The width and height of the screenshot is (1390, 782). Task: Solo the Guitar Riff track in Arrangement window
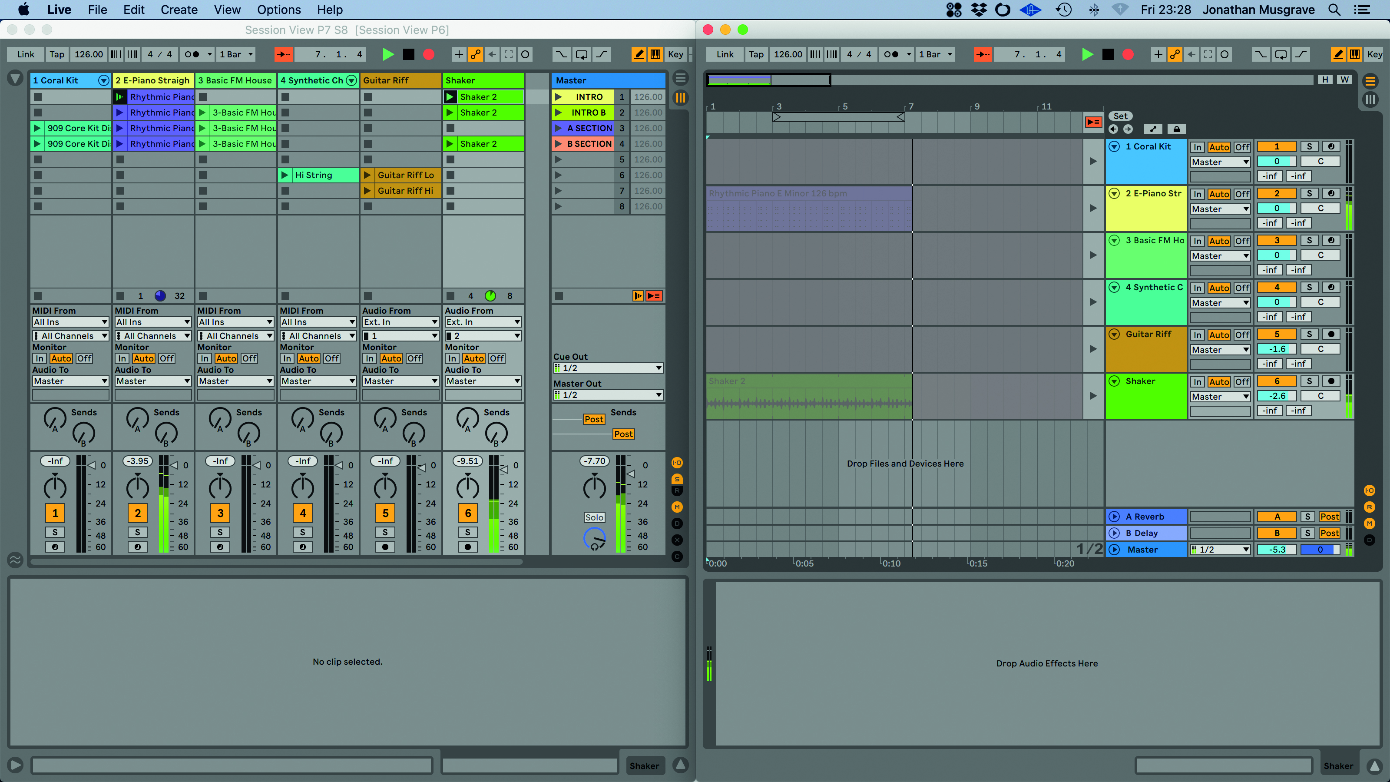click(1309, 334)
